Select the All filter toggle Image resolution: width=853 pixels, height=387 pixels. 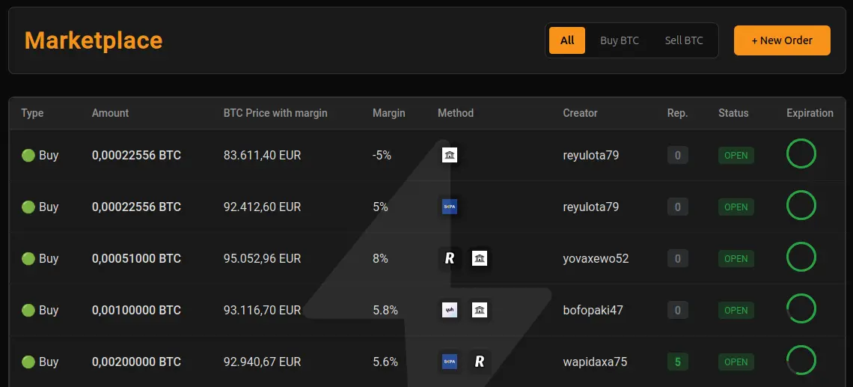pyautogui.click(x=567, y=40)
